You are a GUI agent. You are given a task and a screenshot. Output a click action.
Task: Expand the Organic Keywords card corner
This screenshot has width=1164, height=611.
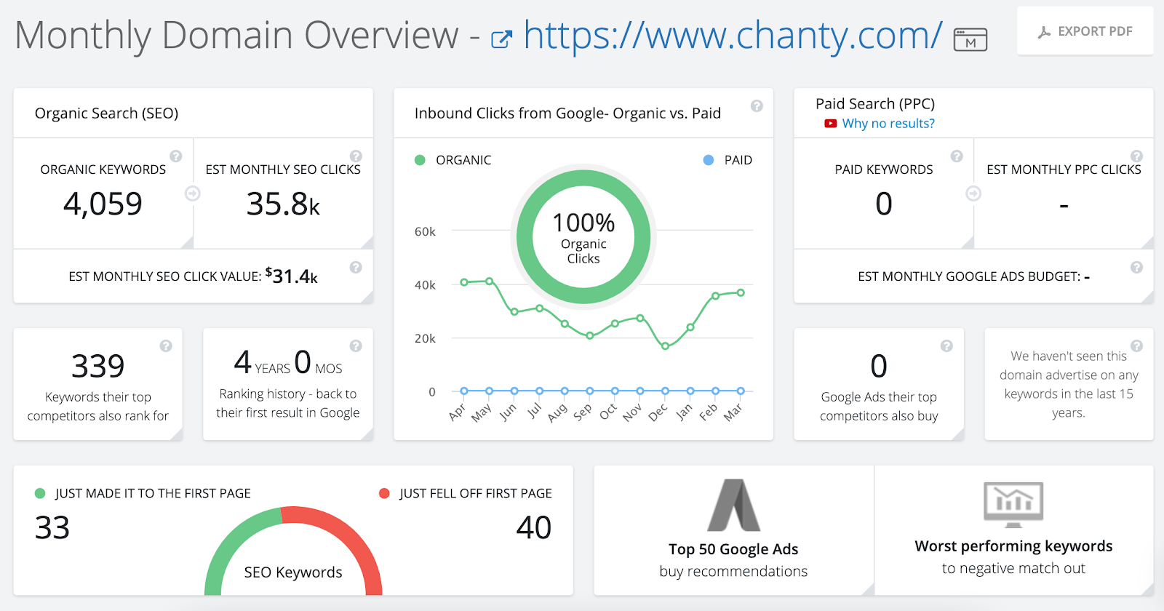(188, 243)
